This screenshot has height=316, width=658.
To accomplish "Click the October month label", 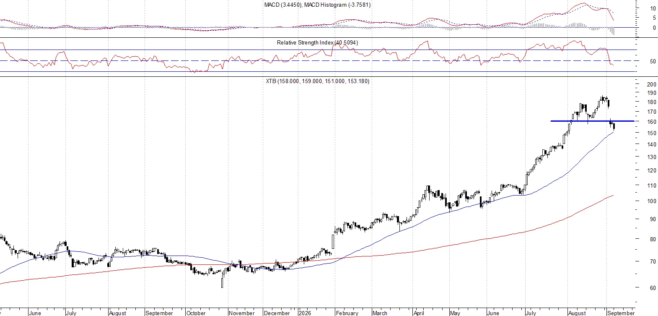I will click(196, 313).
